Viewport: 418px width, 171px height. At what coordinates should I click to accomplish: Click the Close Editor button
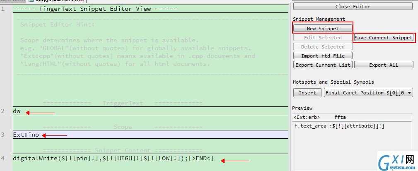pos(353,7)
